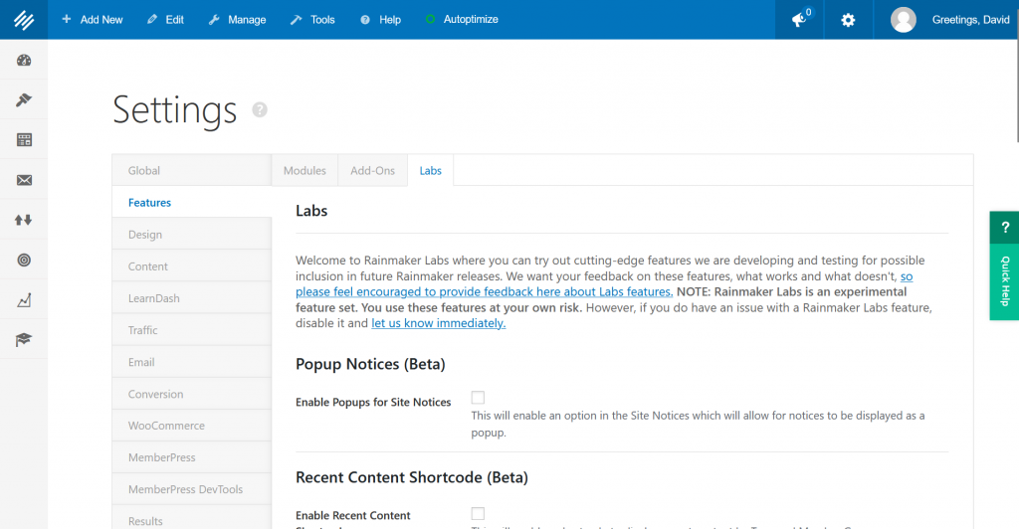Switch to the Add-Ons tab
1019x529 pixels.
(372, 170)
